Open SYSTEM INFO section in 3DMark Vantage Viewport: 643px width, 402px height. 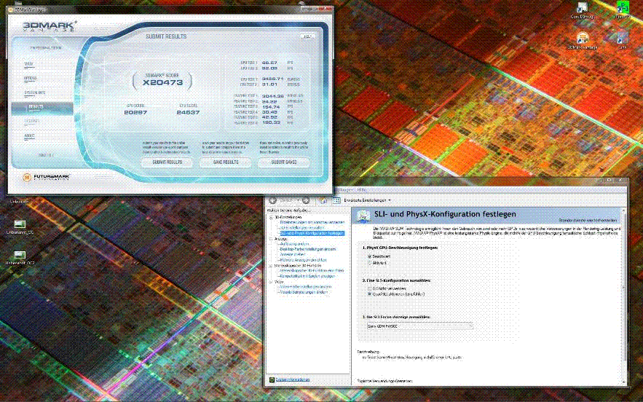point(35,93)
